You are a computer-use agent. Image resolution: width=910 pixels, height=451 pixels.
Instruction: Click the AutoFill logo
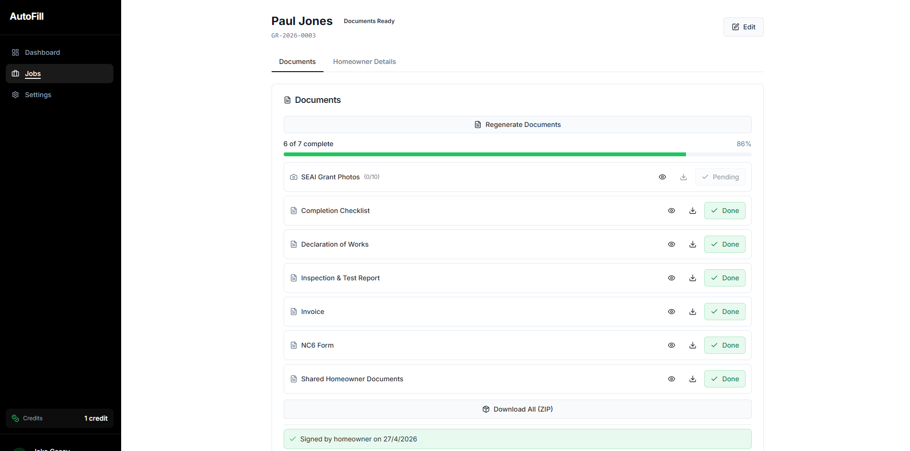(x=27, y=16)
